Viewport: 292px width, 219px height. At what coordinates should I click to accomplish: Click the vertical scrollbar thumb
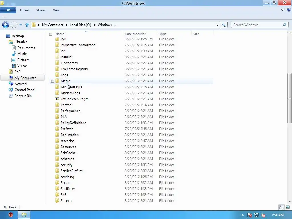coord(289,98)
